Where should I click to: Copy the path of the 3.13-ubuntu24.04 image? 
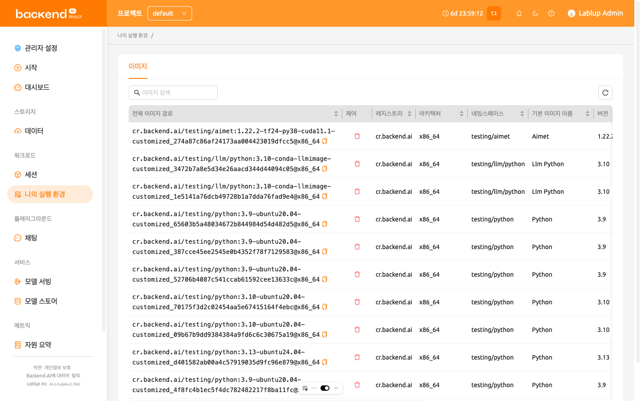(325, 362)
